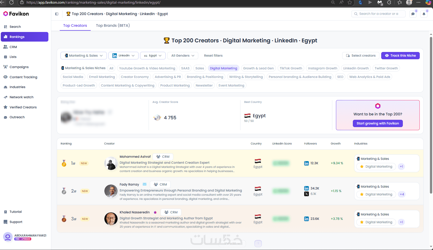Expand the +4 industries in Fady Ramzy row
This screenshot has height=250, width=433.
(x=402, y=194)
